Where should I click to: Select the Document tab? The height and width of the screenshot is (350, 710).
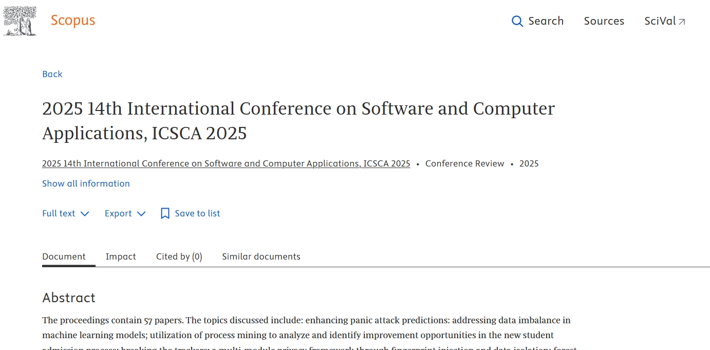coord(64,256)
